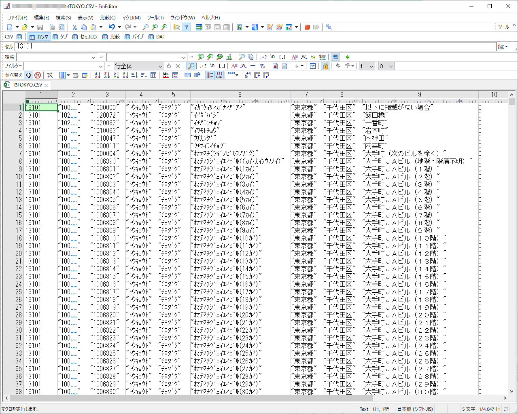Toggle the filter funnel icon on the toolbar
The width and height of the screenshot is (518, 414).
pyautogui.click(x=187, y=27)
